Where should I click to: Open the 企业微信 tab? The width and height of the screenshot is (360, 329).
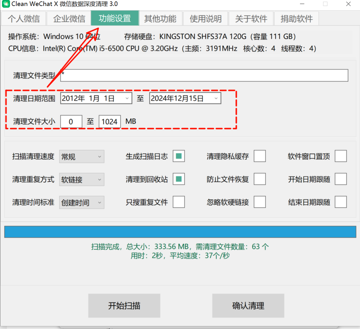pyautogui.click(x=69, y=19)
